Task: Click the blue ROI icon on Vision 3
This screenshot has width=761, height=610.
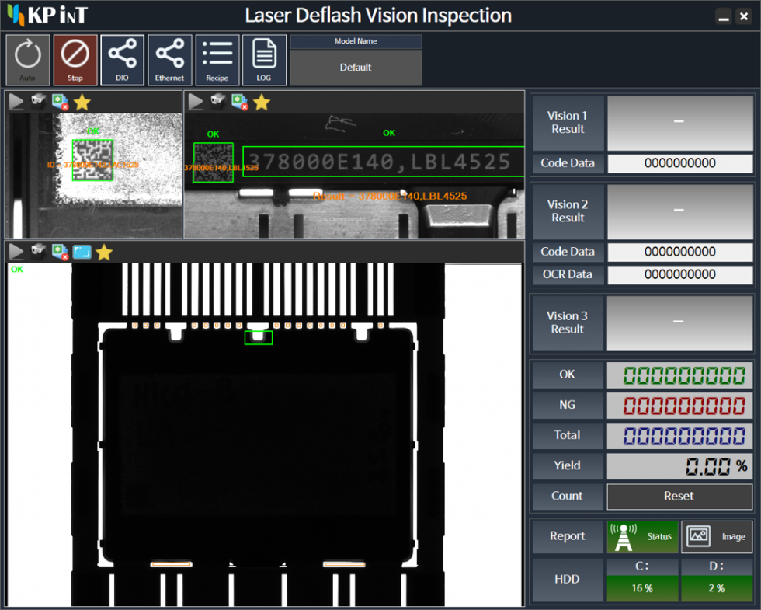Action: (83, 251)
